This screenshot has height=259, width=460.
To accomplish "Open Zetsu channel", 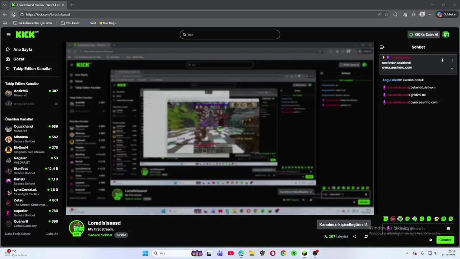I will click(x=32, y=203).
